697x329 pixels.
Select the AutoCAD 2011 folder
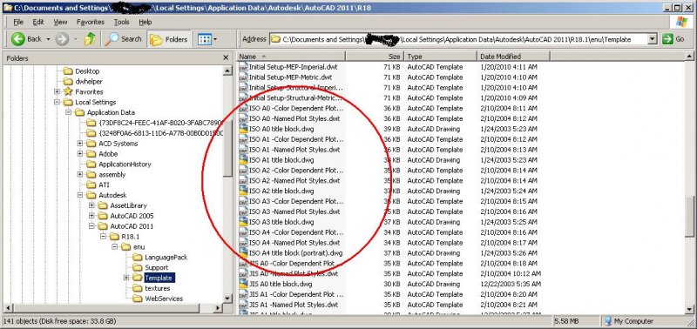click(132, 226)
